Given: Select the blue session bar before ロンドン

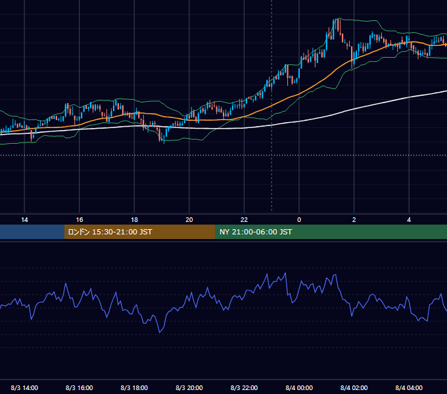Looking at the screenshot, I should [x=32, y=232].
